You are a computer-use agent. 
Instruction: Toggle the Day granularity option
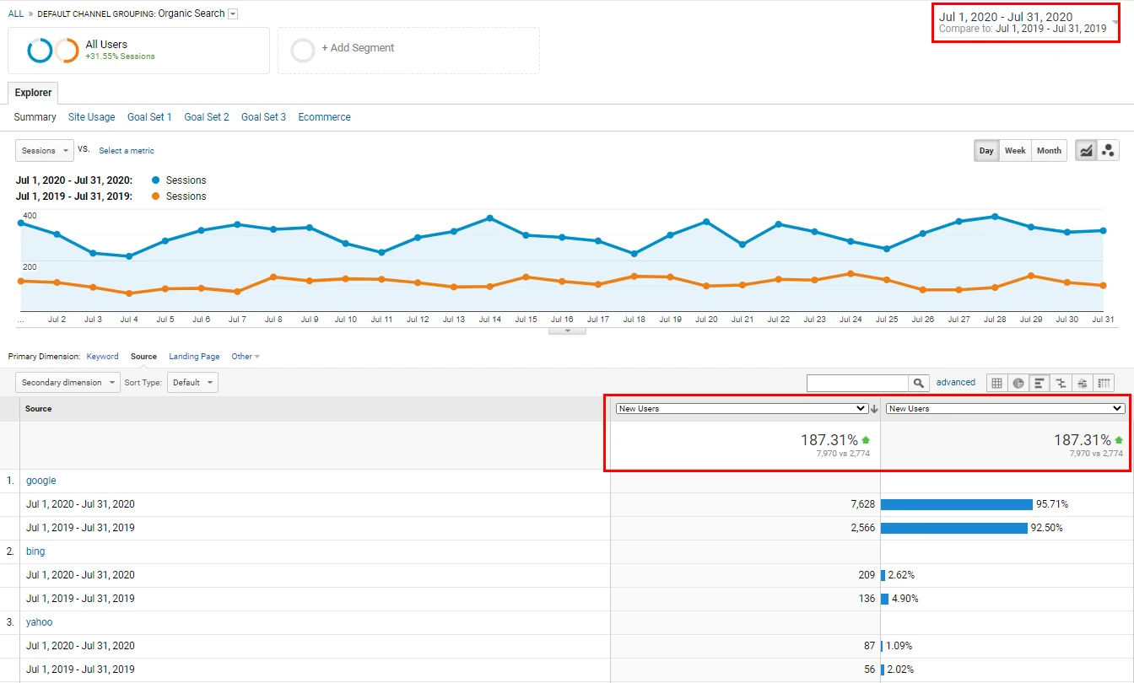tap(985, 150)
